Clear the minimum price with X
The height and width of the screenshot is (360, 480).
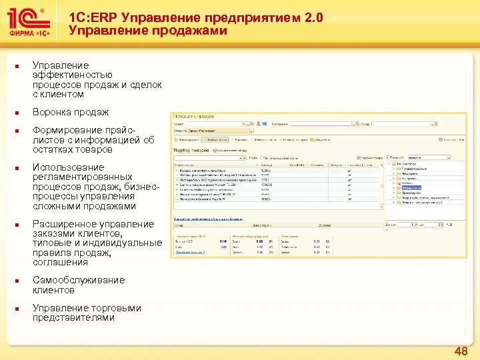pyautogui.click(x=416, y=225)
